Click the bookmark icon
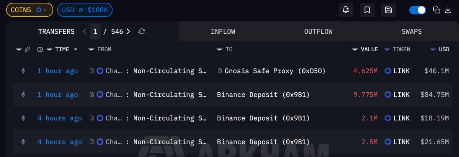This screenshot has height=157, width=459. tap(367, 10)
